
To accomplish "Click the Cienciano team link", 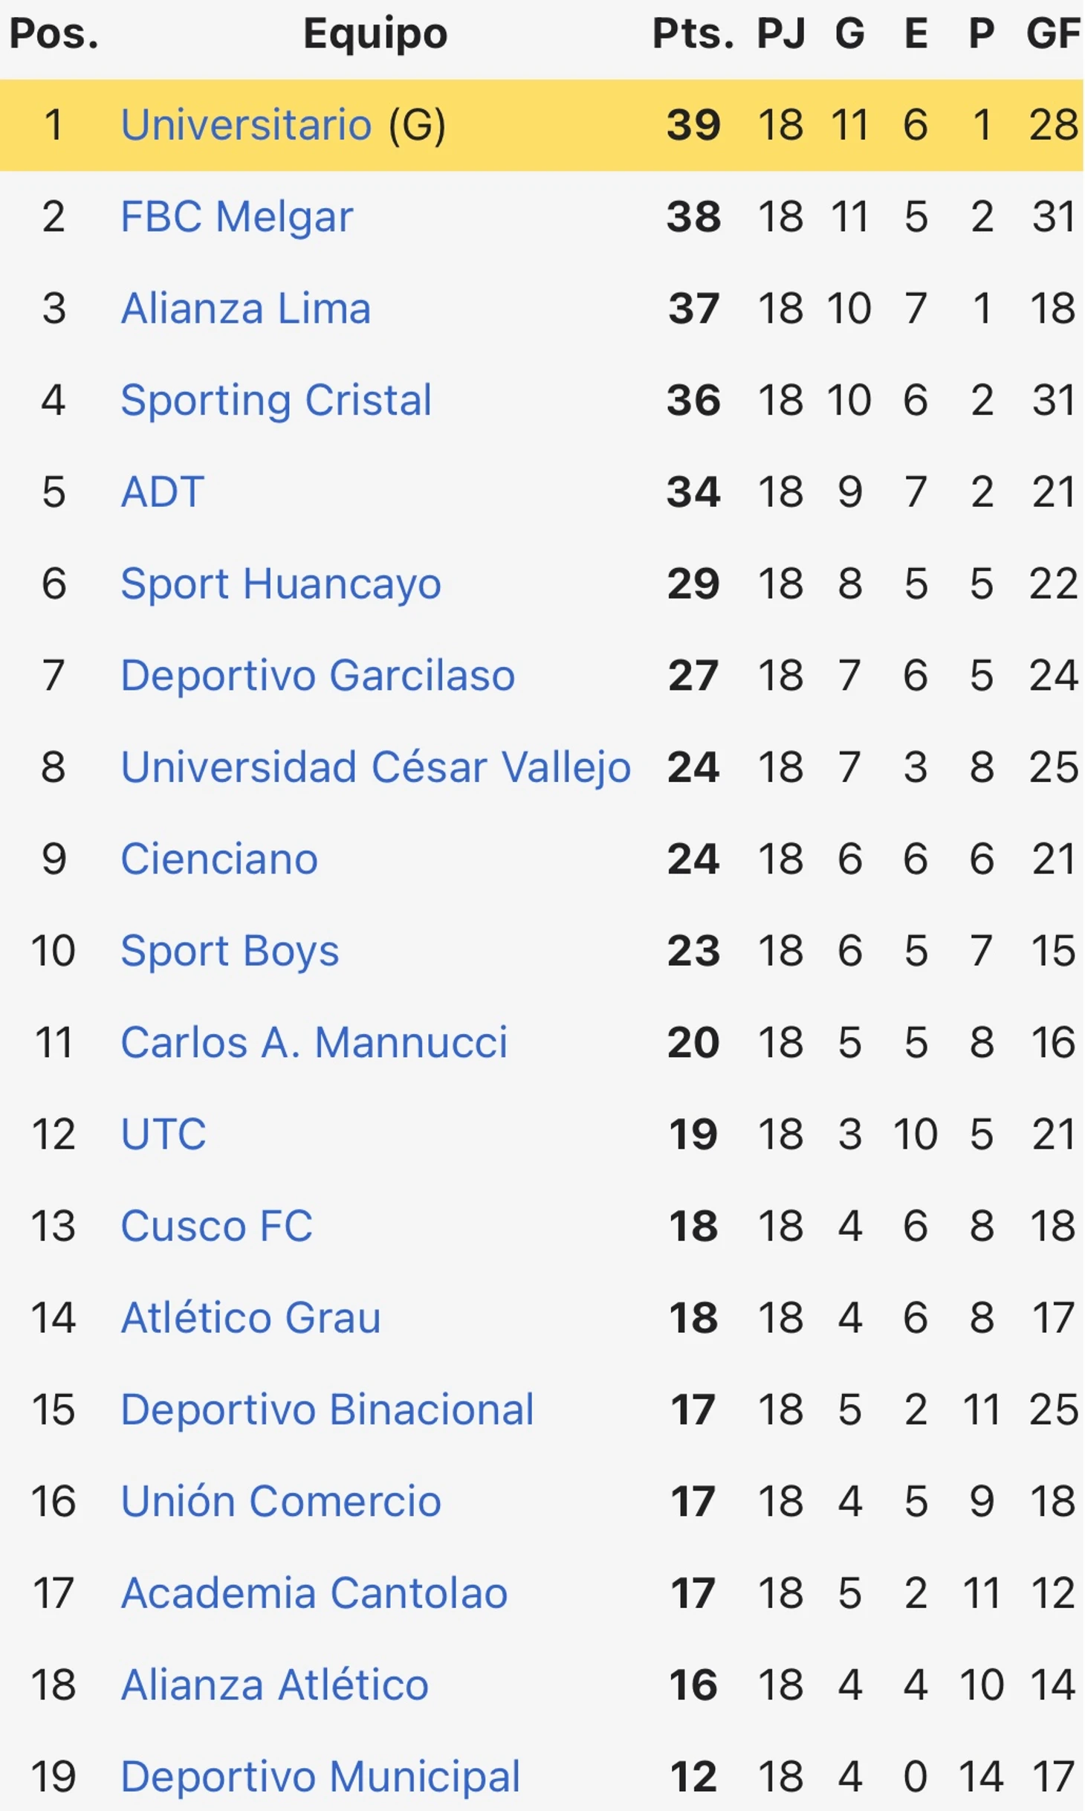I will coord(219,859).
